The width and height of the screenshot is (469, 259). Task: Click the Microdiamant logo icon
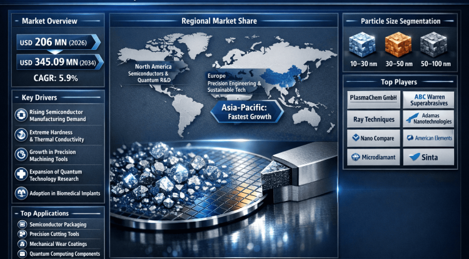(x=356, y=157)
